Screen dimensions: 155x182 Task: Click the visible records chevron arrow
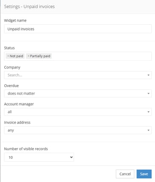tap(71, 157)
